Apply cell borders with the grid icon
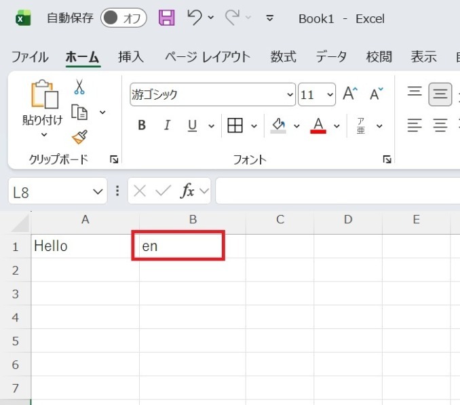This screenshot has height=405, width=460. pyautogui.click(x=235, y=126)
